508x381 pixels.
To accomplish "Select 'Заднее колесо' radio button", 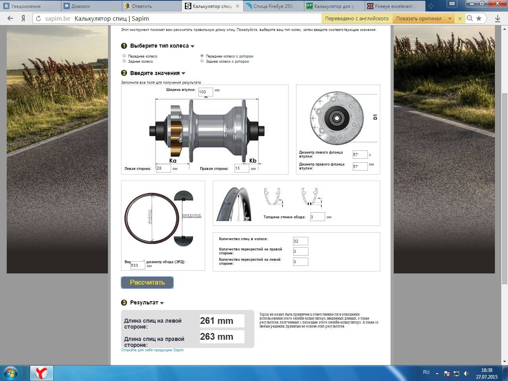I will [x=124, y=61].
